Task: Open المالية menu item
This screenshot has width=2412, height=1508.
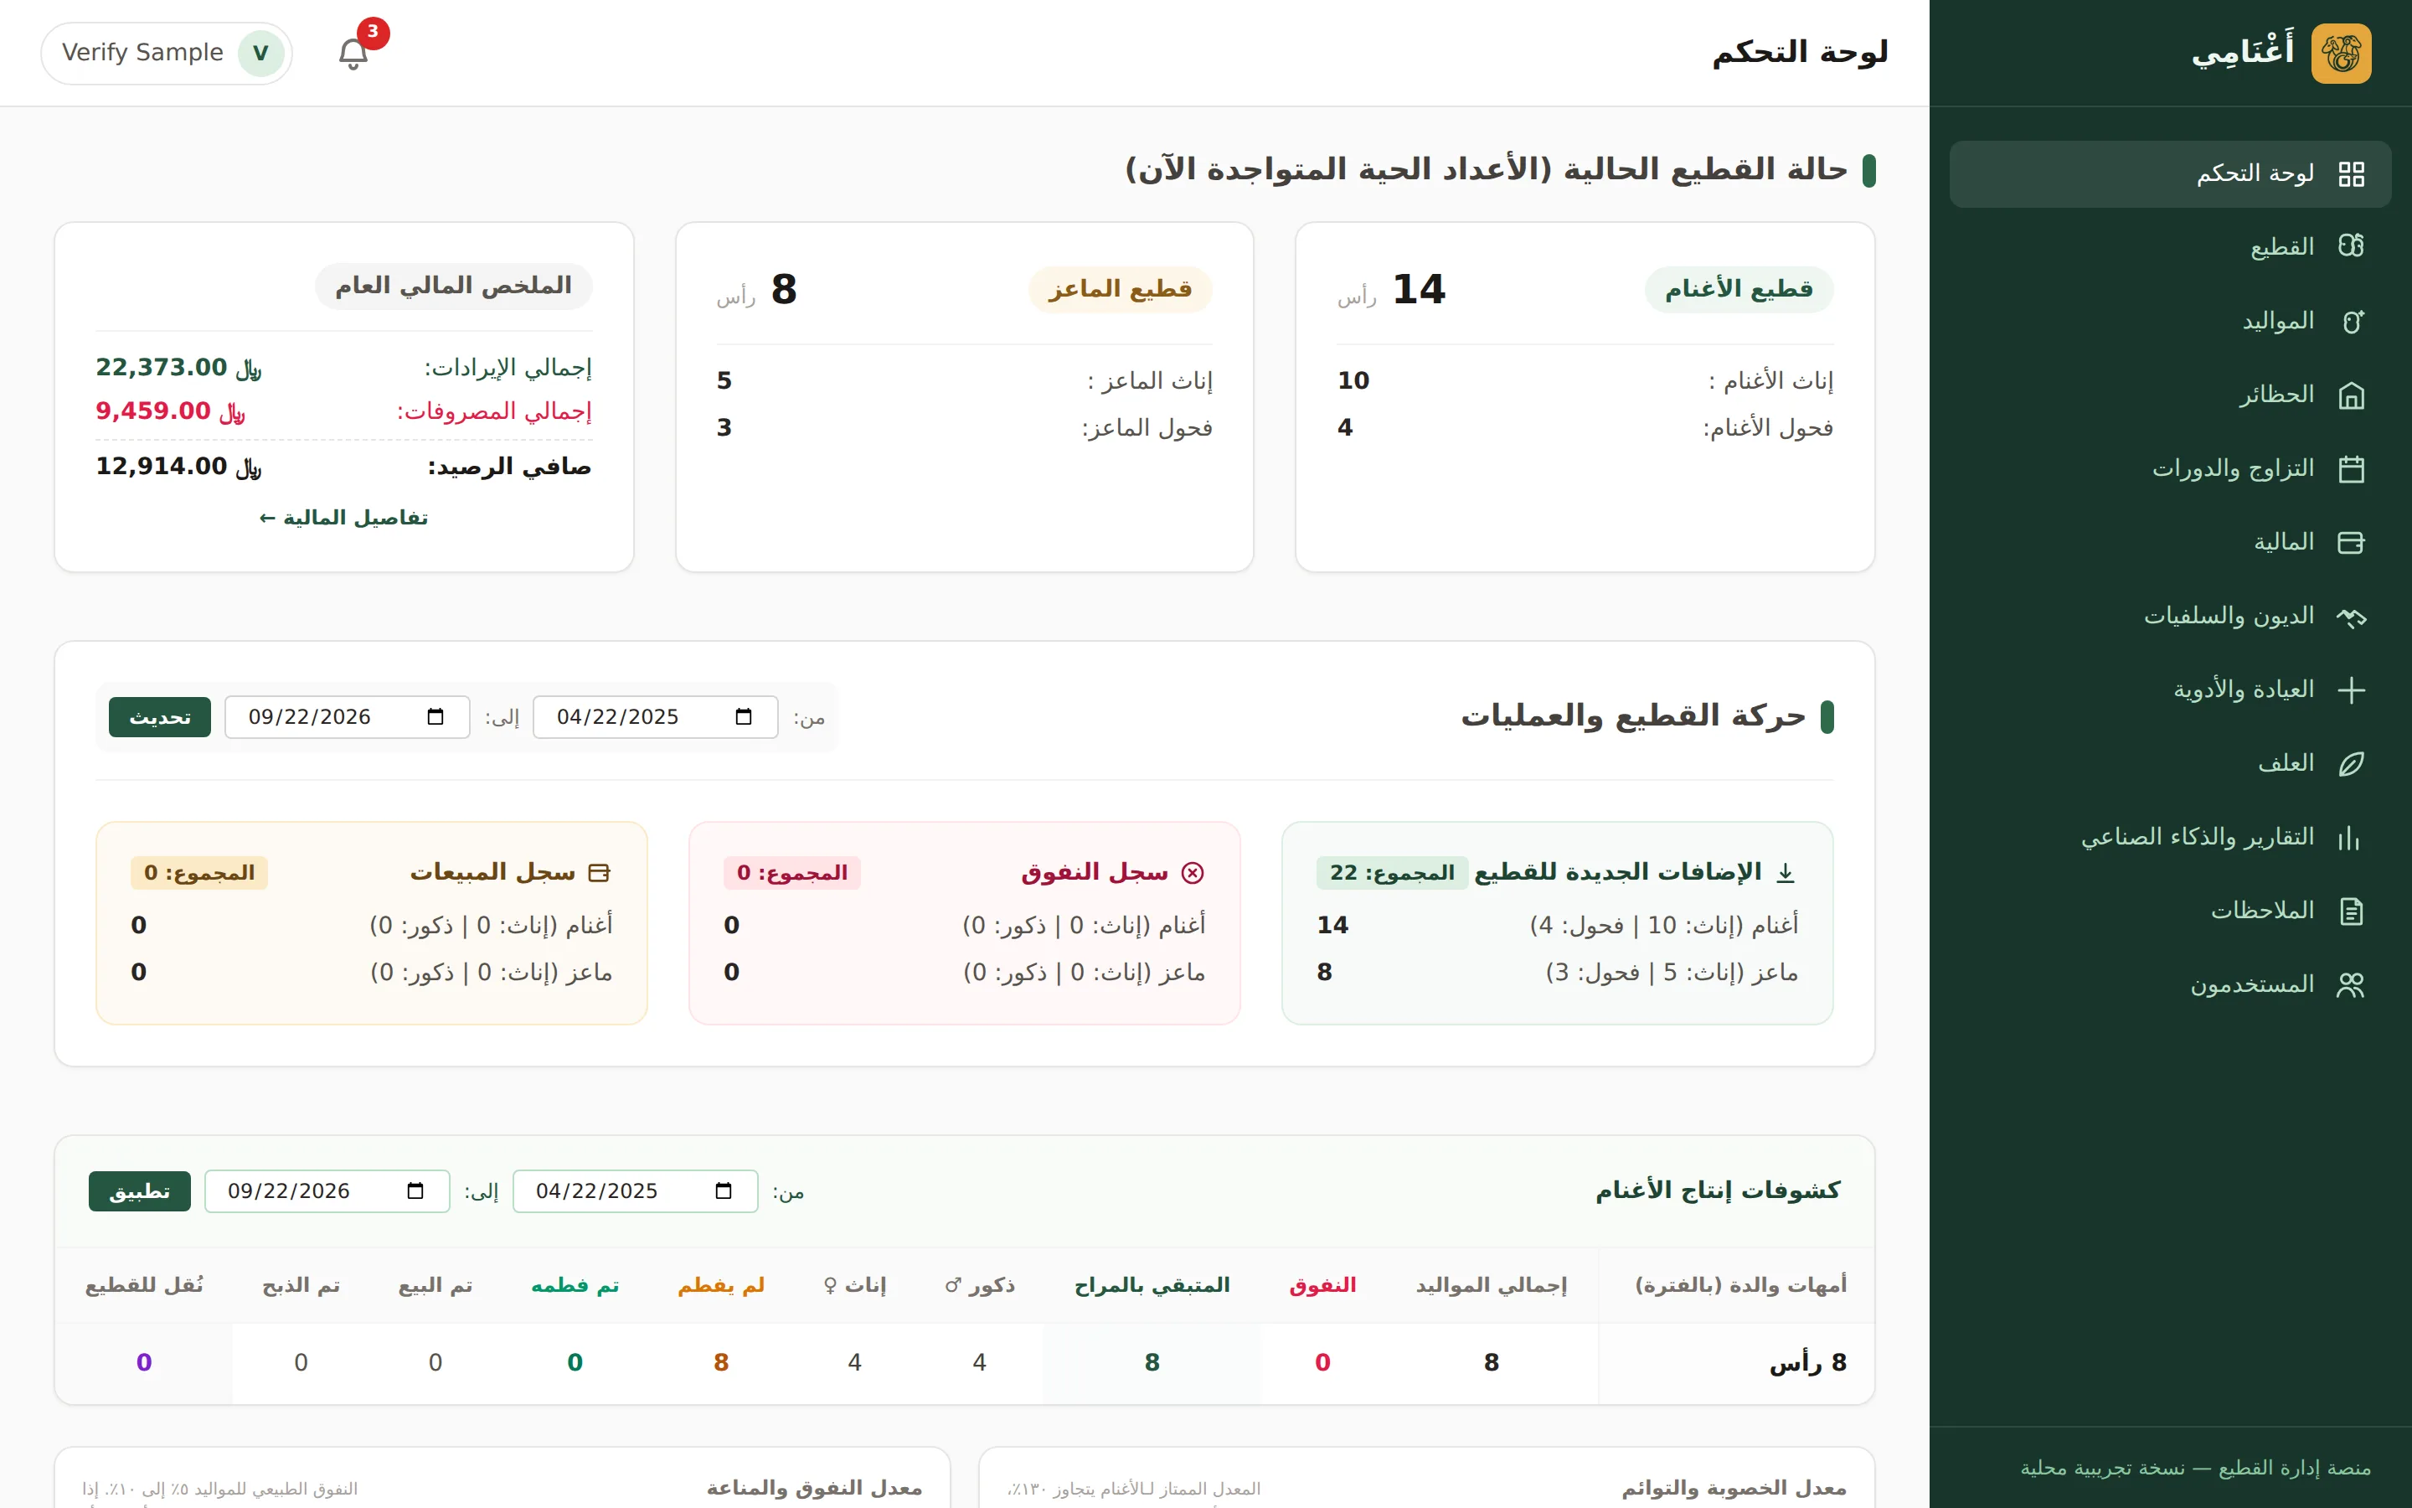Action: pyautogui.click(x=2170, y=543)
